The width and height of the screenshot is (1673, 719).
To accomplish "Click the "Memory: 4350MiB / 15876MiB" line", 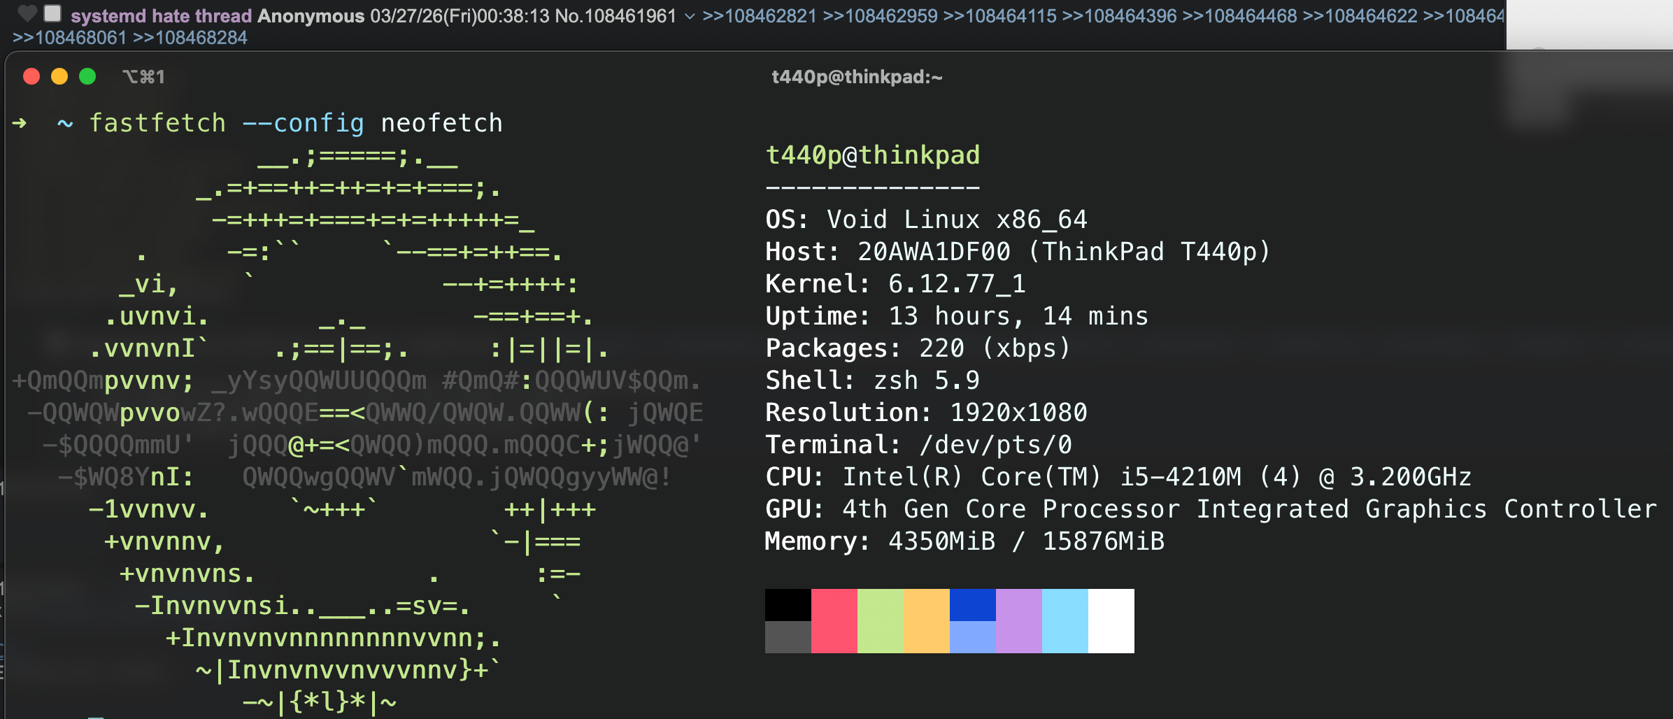I will (964, 541).
